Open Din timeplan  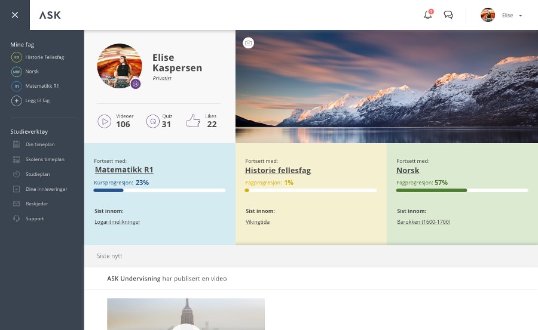pos(40,144)
